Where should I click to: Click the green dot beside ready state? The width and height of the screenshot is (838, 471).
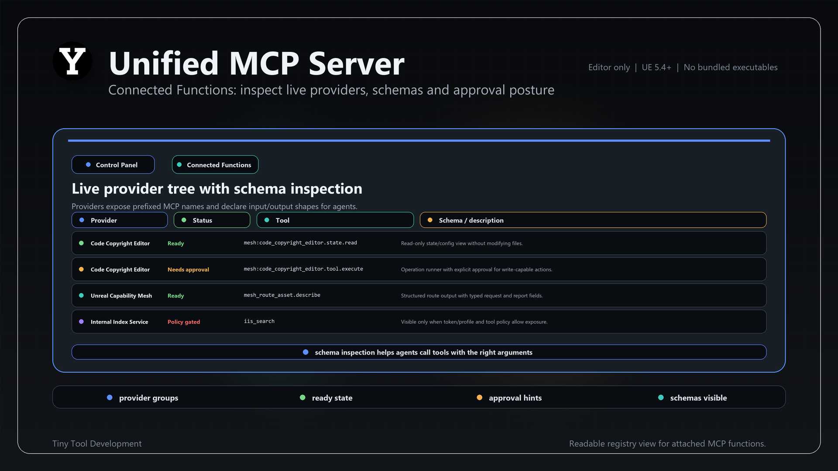point(302,398)
